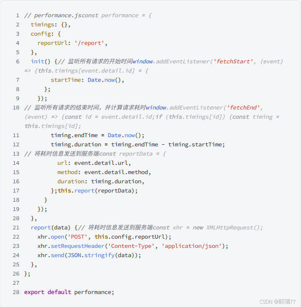Click the 'reportUrl' property name on line 4
The height and width of the screenshot is (307, 301).
[x=52, y=43]
